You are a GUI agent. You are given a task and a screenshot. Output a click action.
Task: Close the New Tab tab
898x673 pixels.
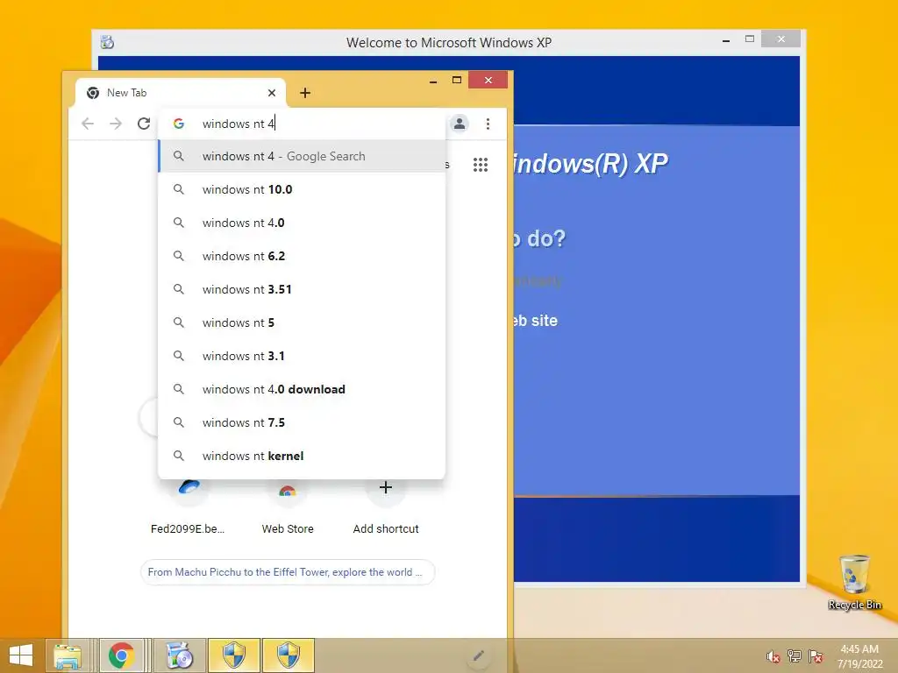tap(272, 93)
